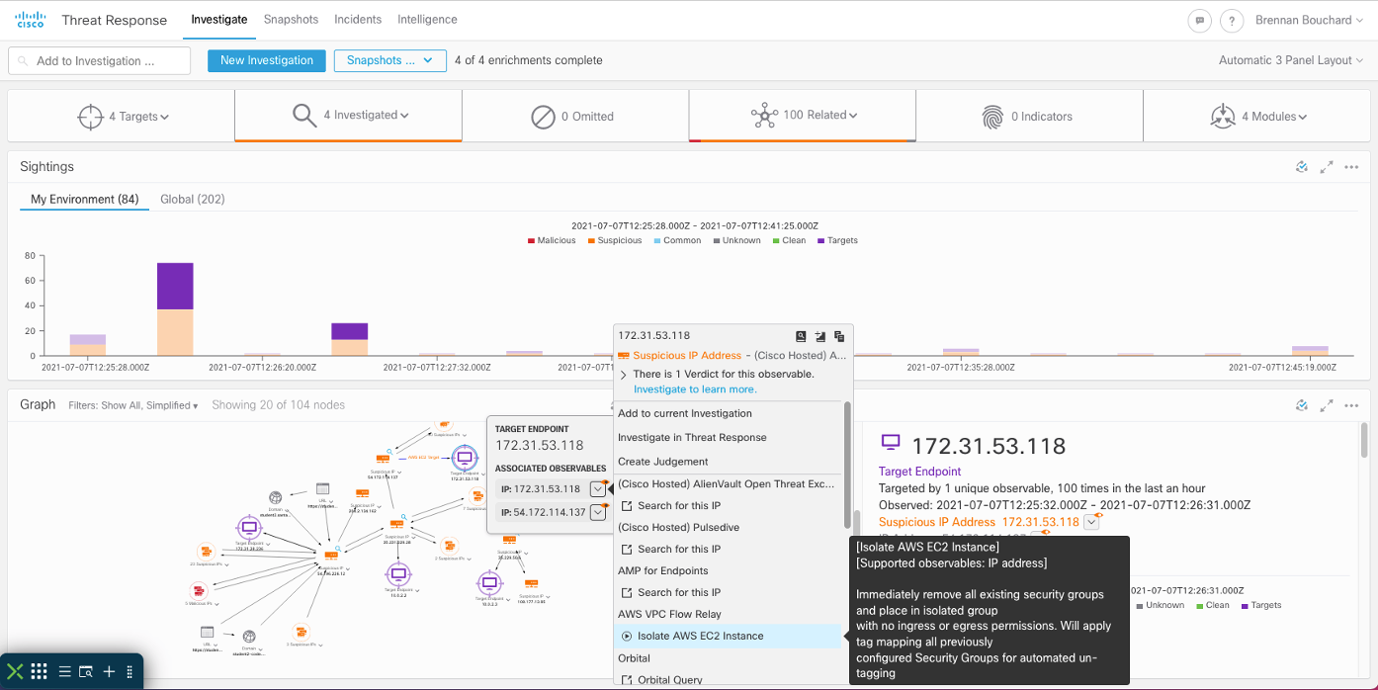Viewport: 1378px width, 690px height.
Task: Click the Incidents search icon in the ribbon
Action: [x=85, y=671]
